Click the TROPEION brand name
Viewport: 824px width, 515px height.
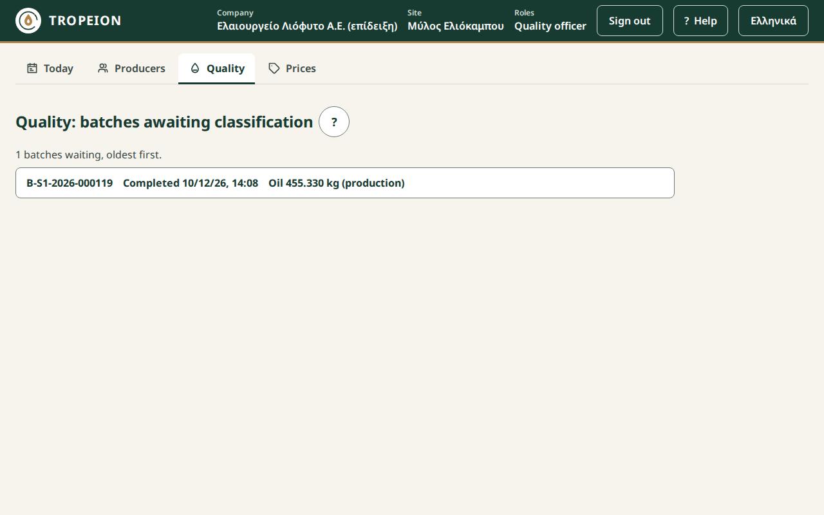[x=85, y=21]
